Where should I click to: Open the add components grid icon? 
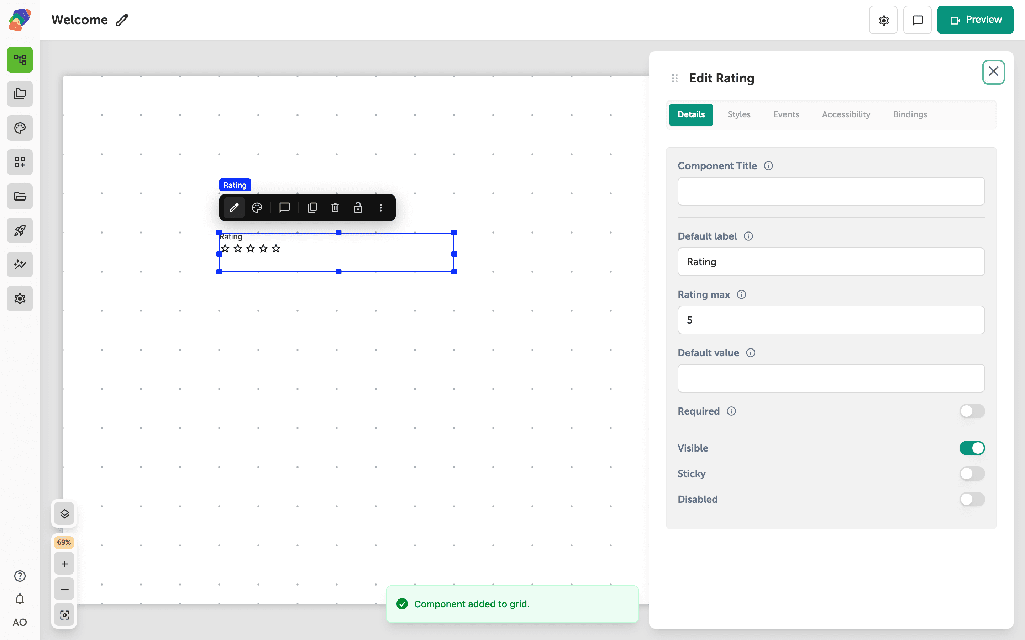pyautogui.click(x=20, y=162)
